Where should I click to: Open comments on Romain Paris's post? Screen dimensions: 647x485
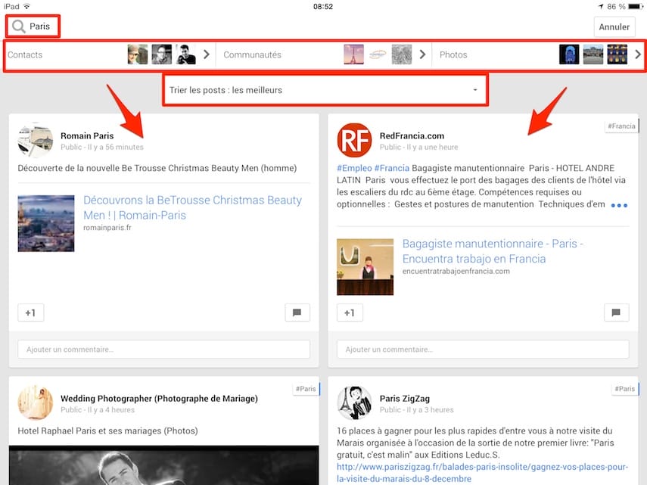click(298, 312)
